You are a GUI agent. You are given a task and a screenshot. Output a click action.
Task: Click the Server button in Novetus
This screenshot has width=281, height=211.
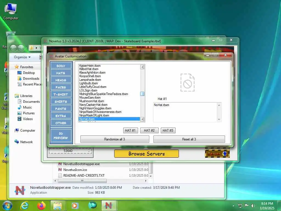(217, 154)
